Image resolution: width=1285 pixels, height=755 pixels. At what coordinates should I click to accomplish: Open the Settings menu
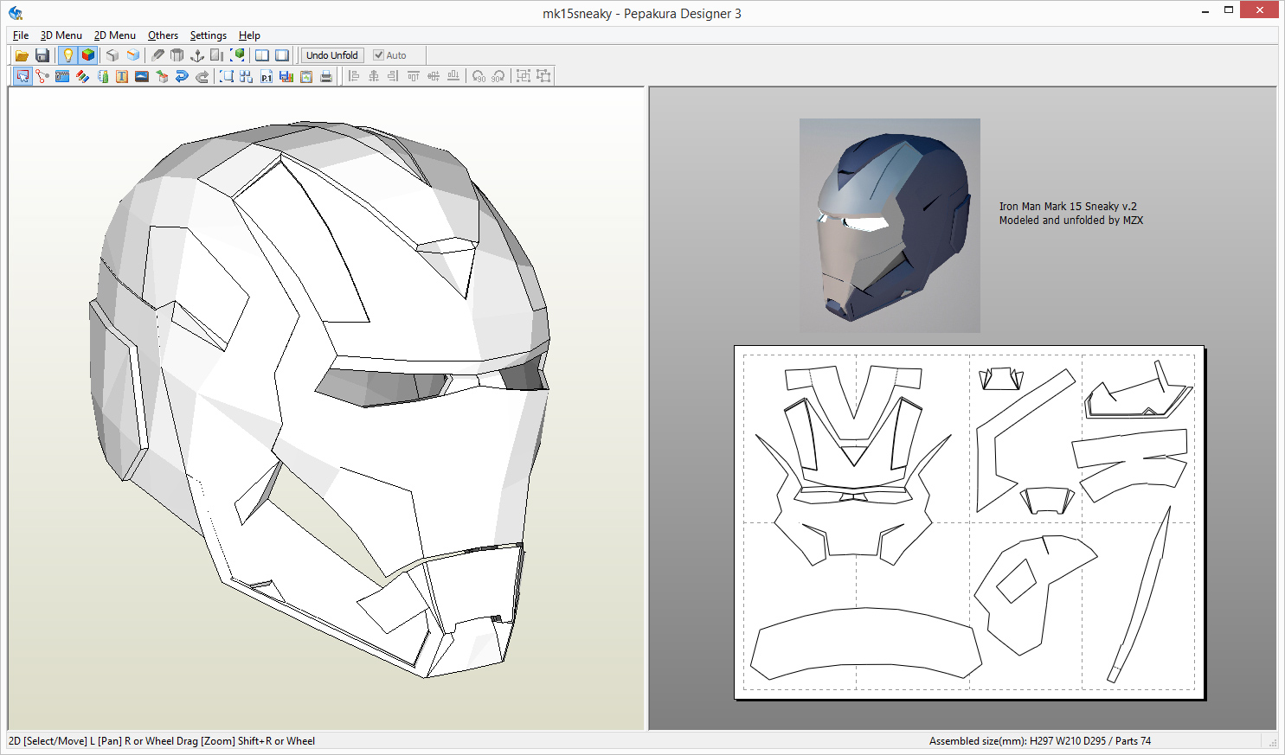click(209, 35)
